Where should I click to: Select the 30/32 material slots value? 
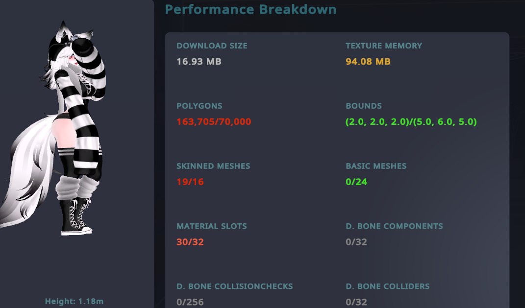coord(190,242)
